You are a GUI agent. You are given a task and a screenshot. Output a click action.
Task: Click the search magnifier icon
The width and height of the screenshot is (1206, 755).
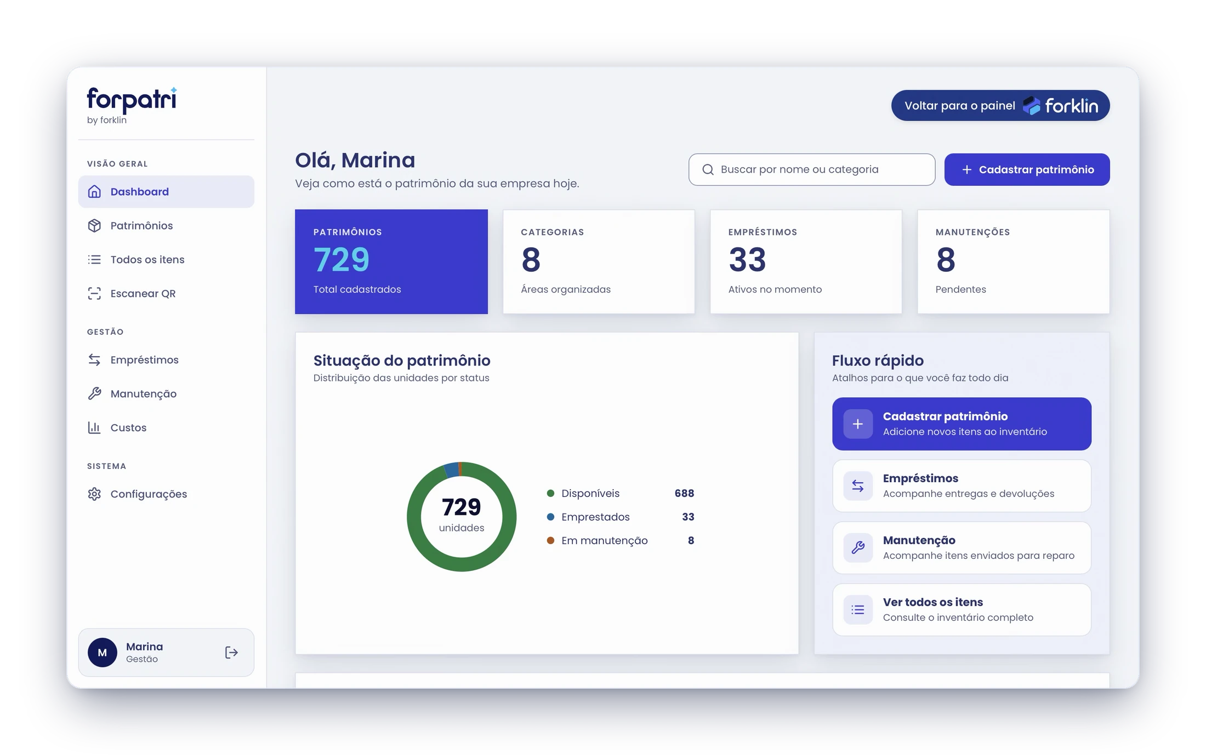(x=708, y=169)
